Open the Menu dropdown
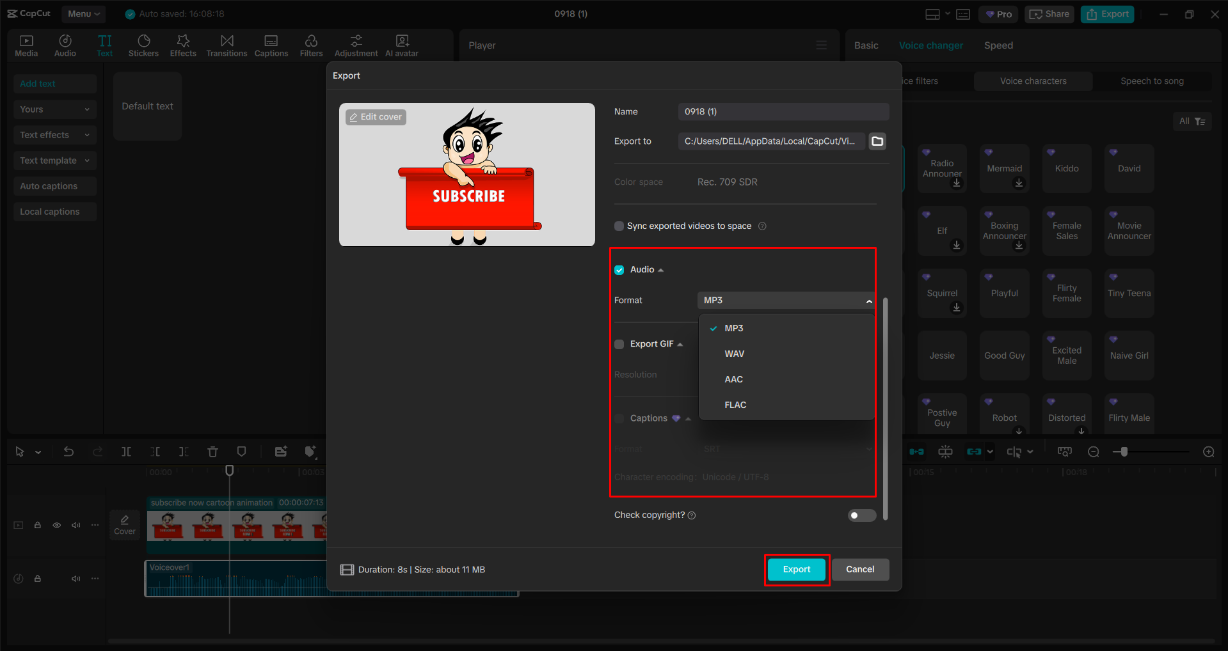 (84, 13)
